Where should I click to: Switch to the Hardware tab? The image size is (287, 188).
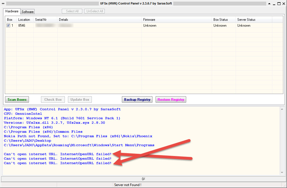(12, 11)
